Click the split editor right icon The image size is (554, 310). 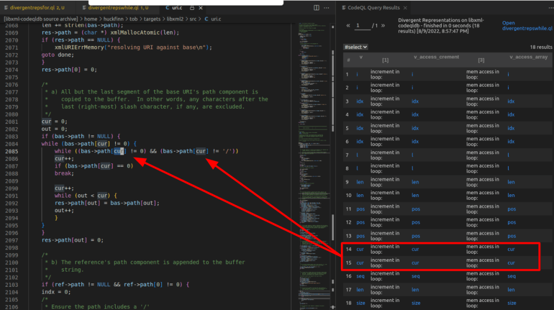(x=316, y=8)
